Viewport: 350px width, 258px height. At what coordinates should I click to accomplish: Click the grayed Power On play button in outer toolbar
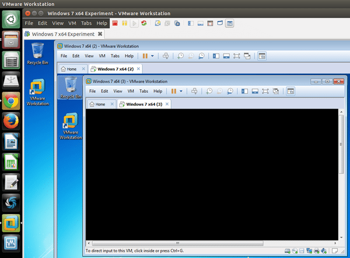point(134,23)
